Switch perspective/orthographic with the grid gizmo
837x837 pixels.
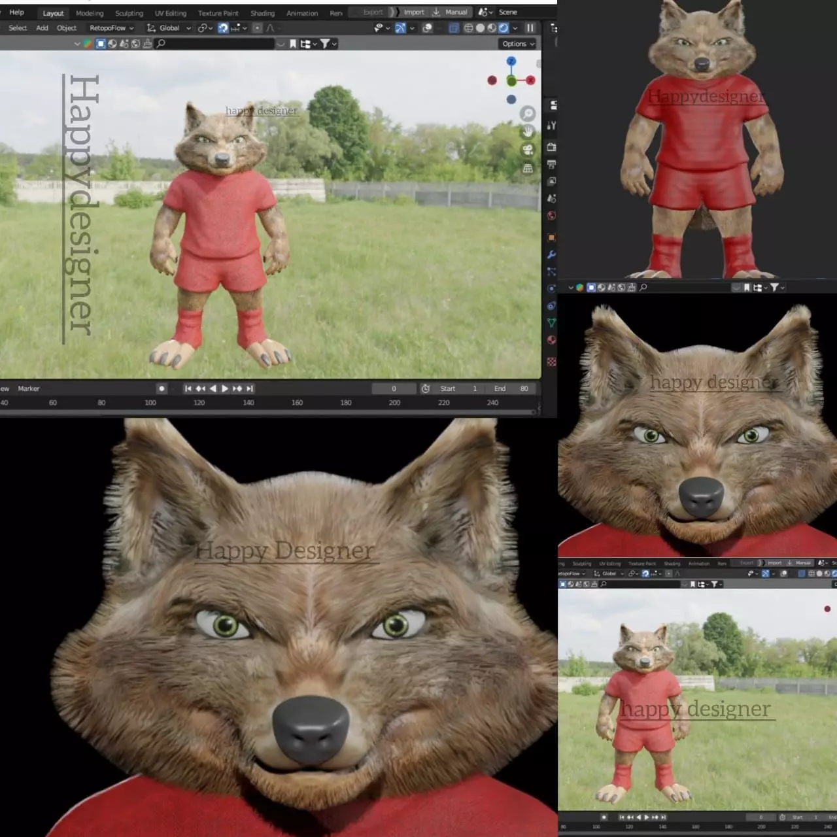[x=527, y=169]
